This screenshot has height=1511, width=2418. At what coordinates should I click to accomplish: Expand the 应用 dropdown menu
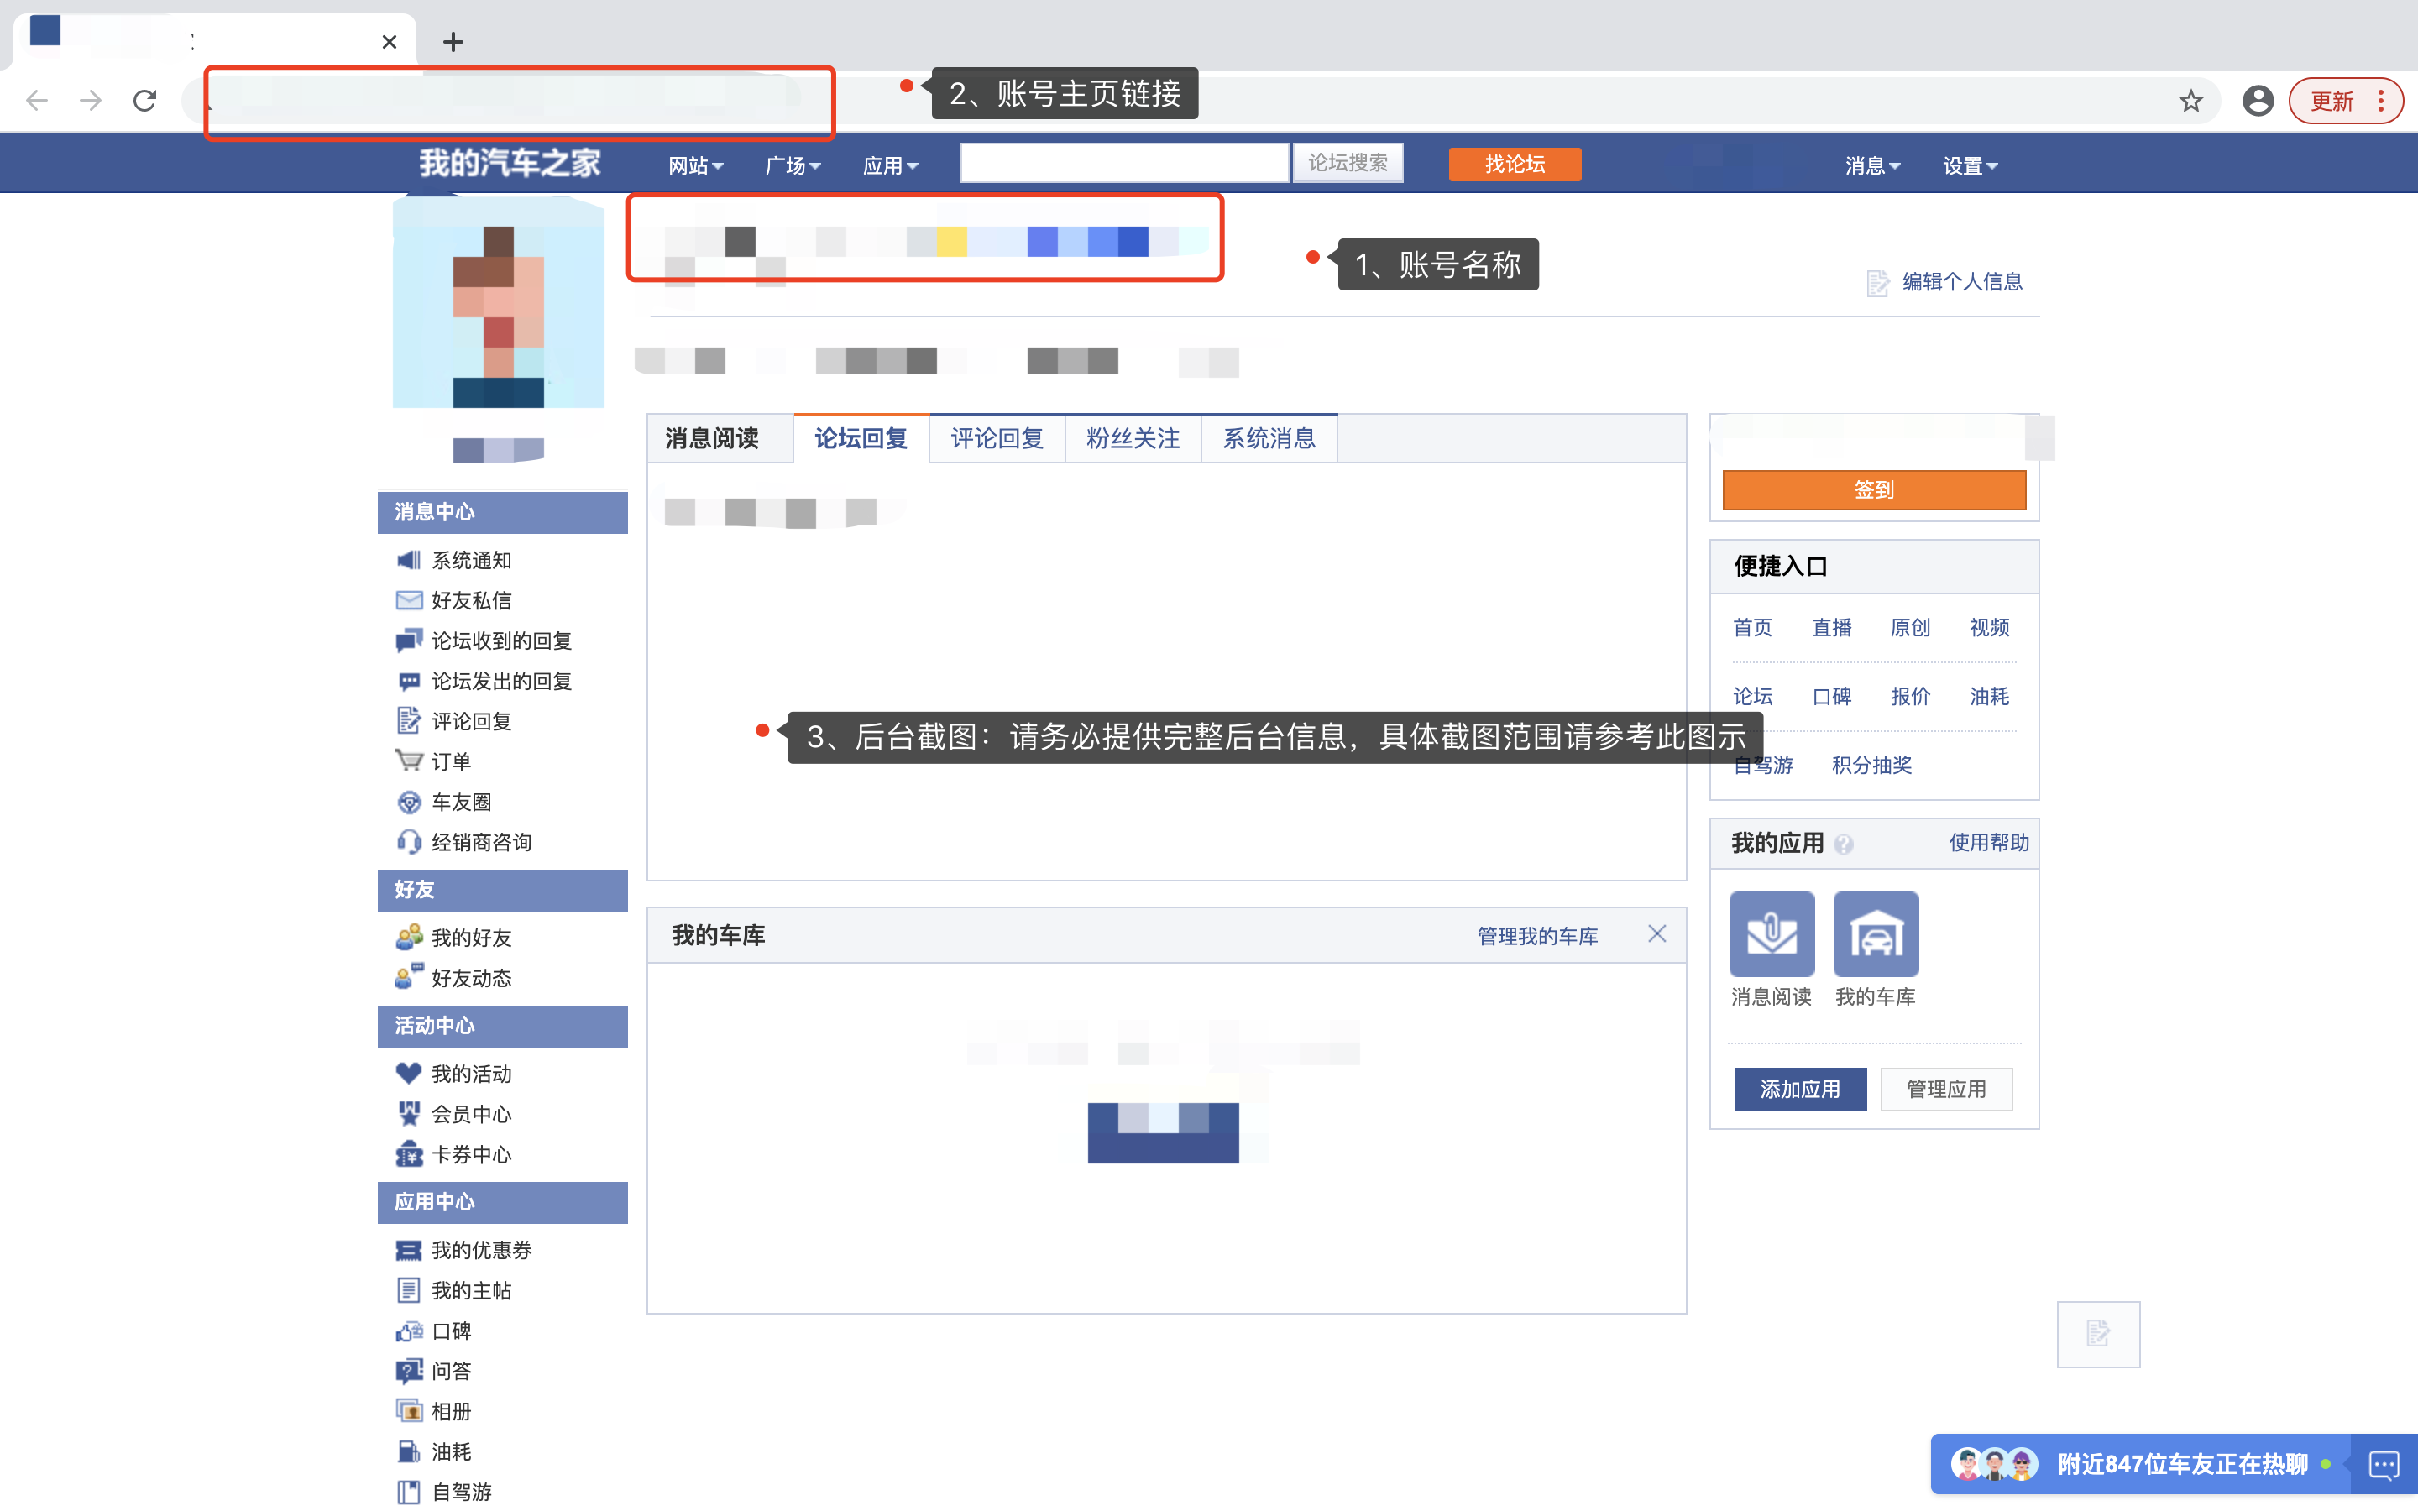tap(890, 165)
